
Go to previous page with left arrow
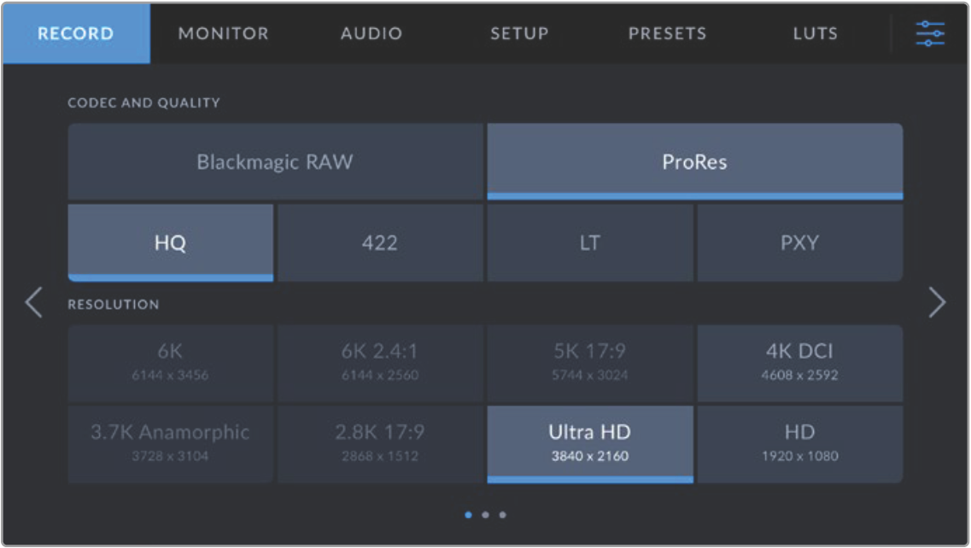[x=33, y=303]
